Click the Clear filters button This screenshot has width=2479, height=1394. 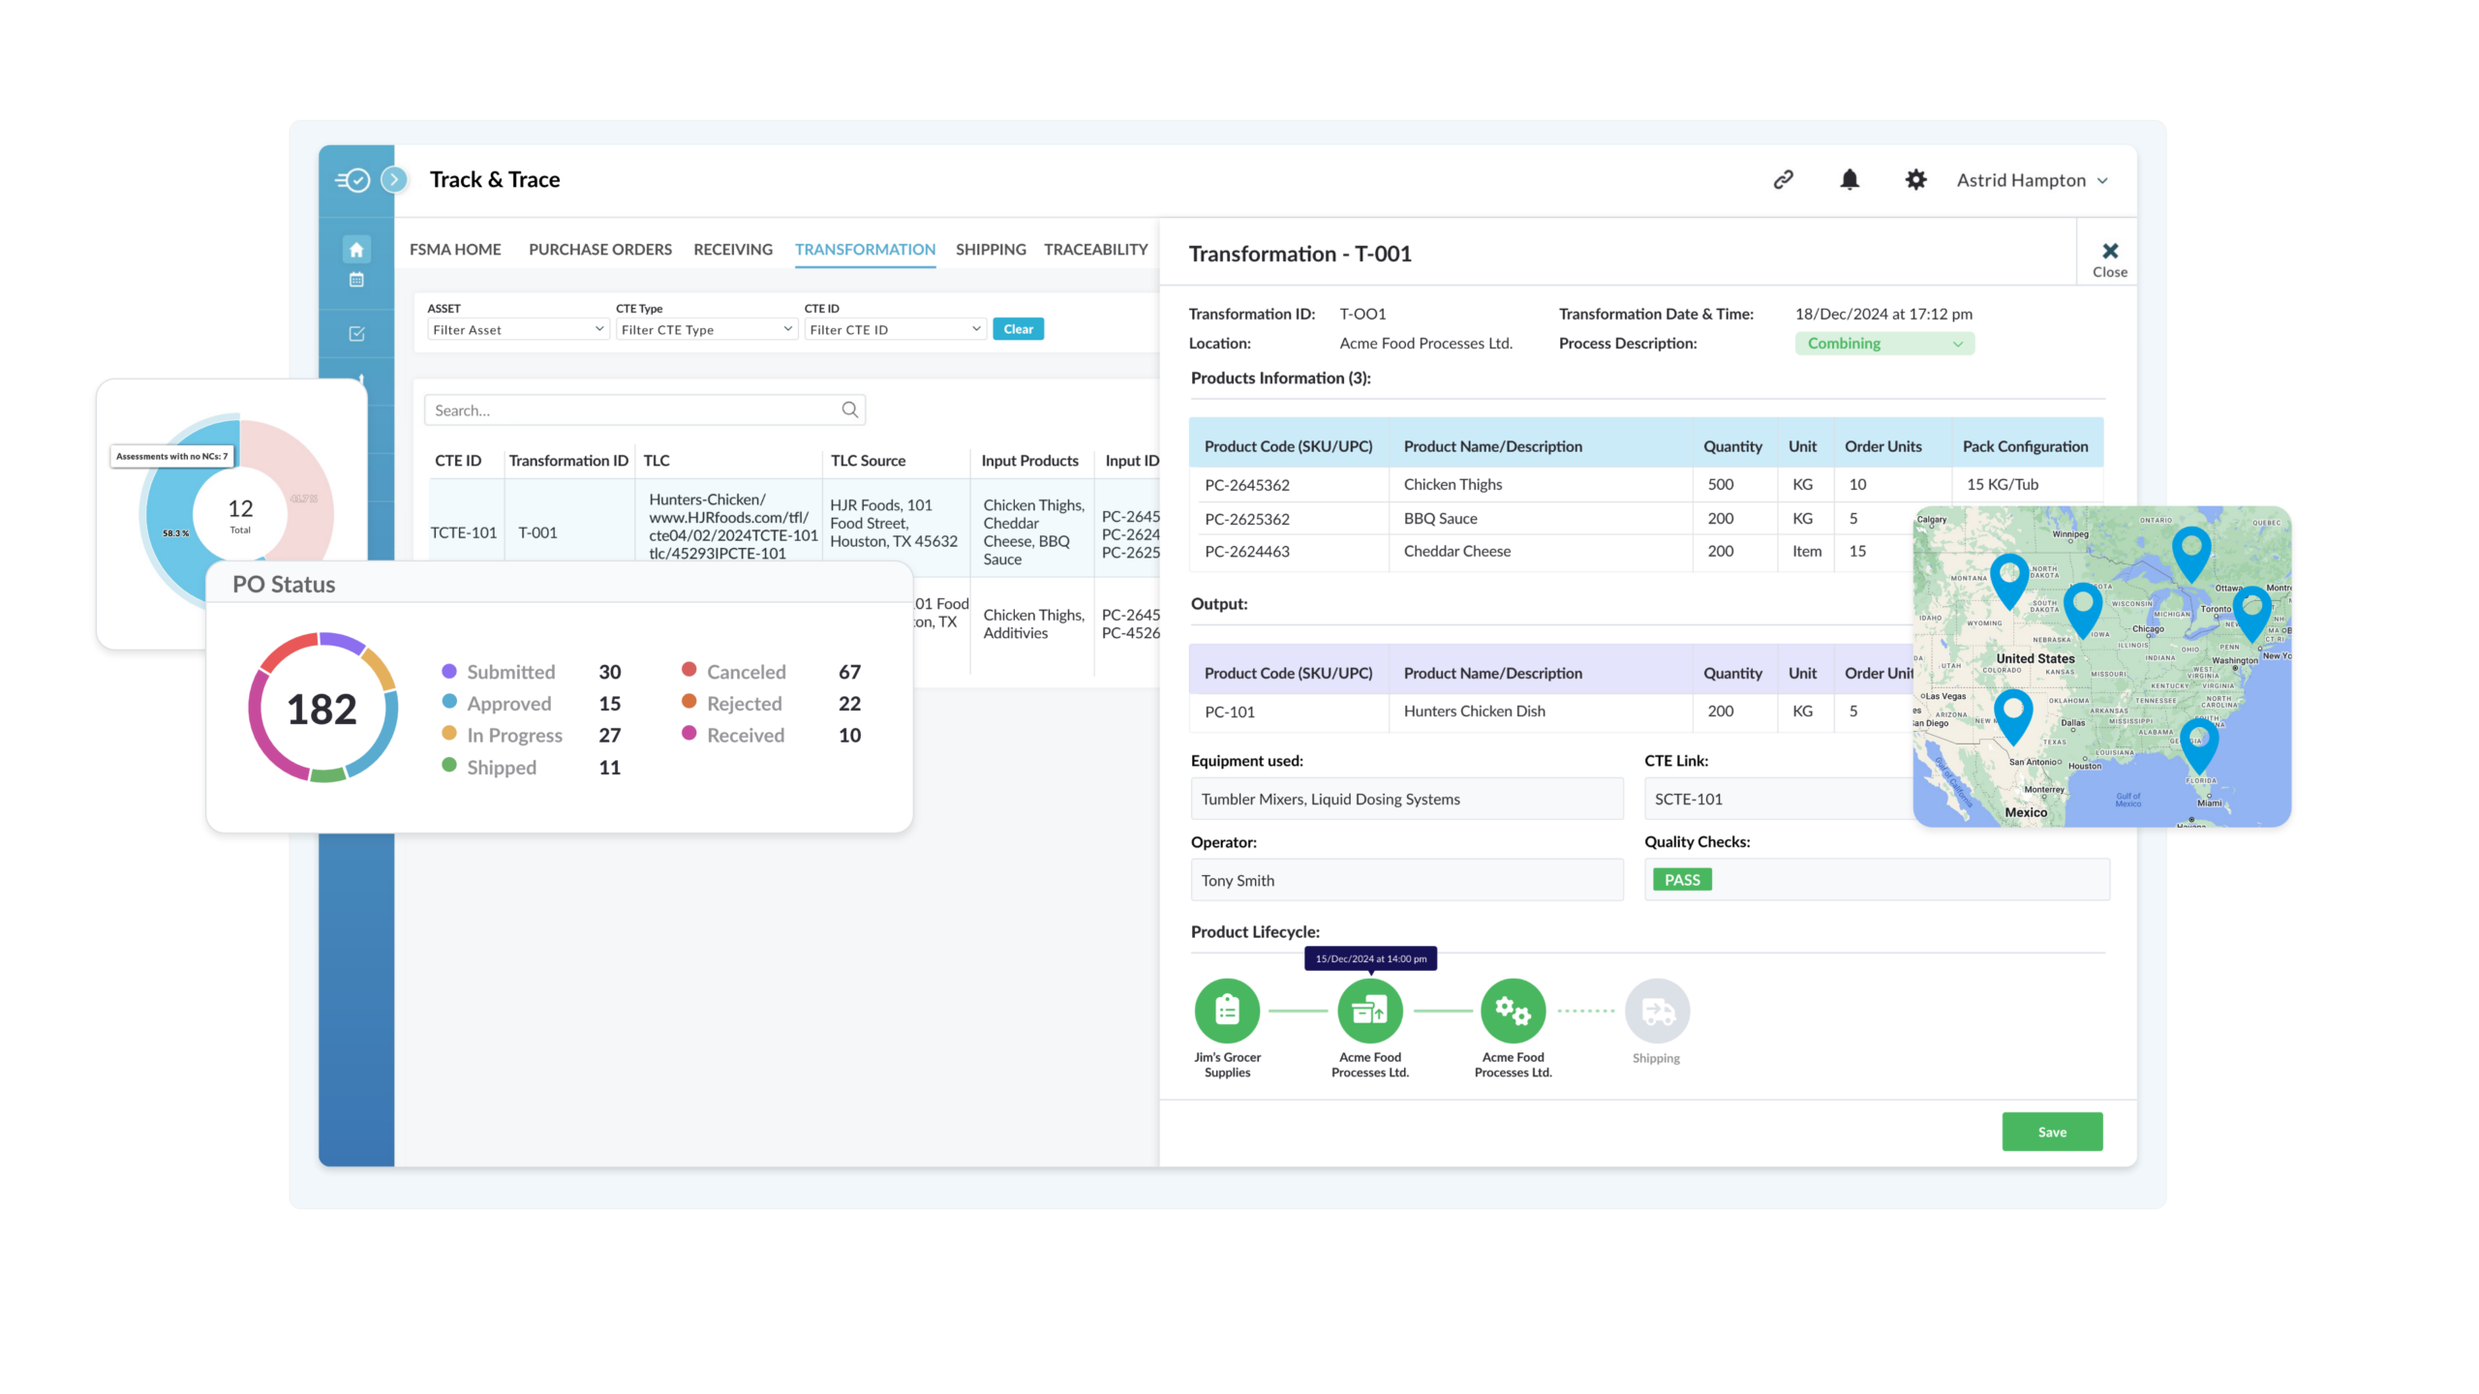pyautogui.click(x=1018, y=329)
